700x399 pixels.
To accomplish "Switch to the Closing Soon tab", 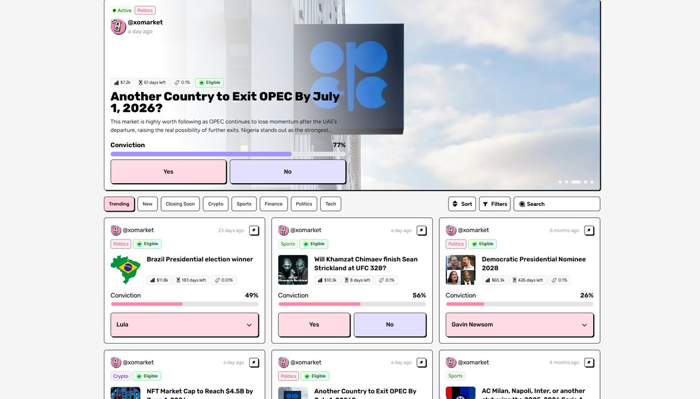I will point(180,204).
